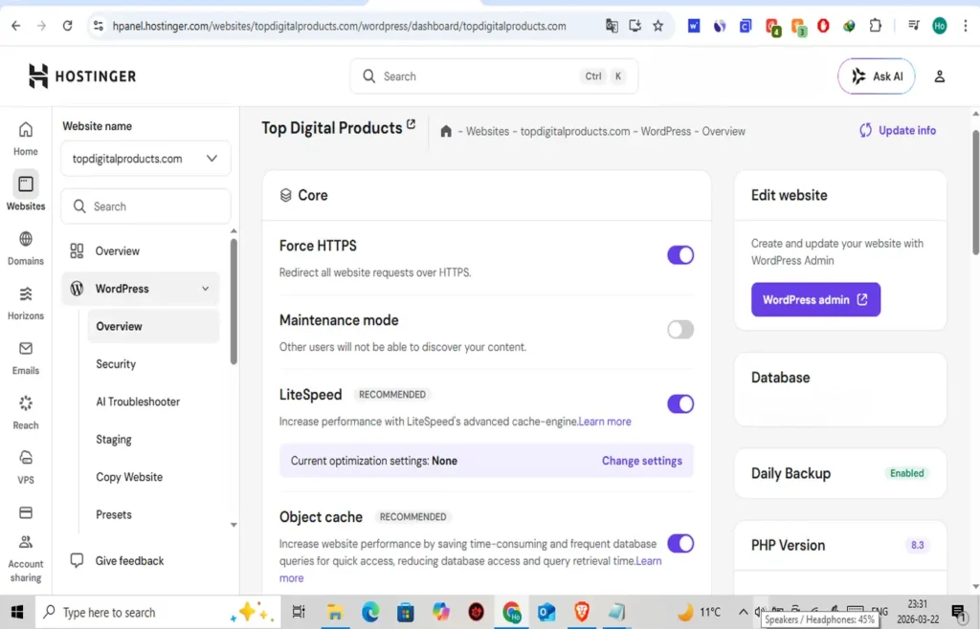Click the browser reload button
Viewport: 980px width, 629px height.
tap(67, 26)
